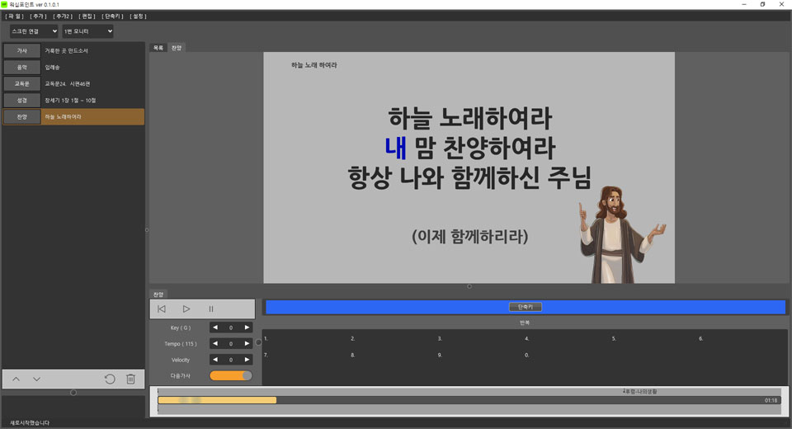Pause the praise song playback
Image resolution: width=792 pixels, height=429 pixels.
tap(211, 309)
